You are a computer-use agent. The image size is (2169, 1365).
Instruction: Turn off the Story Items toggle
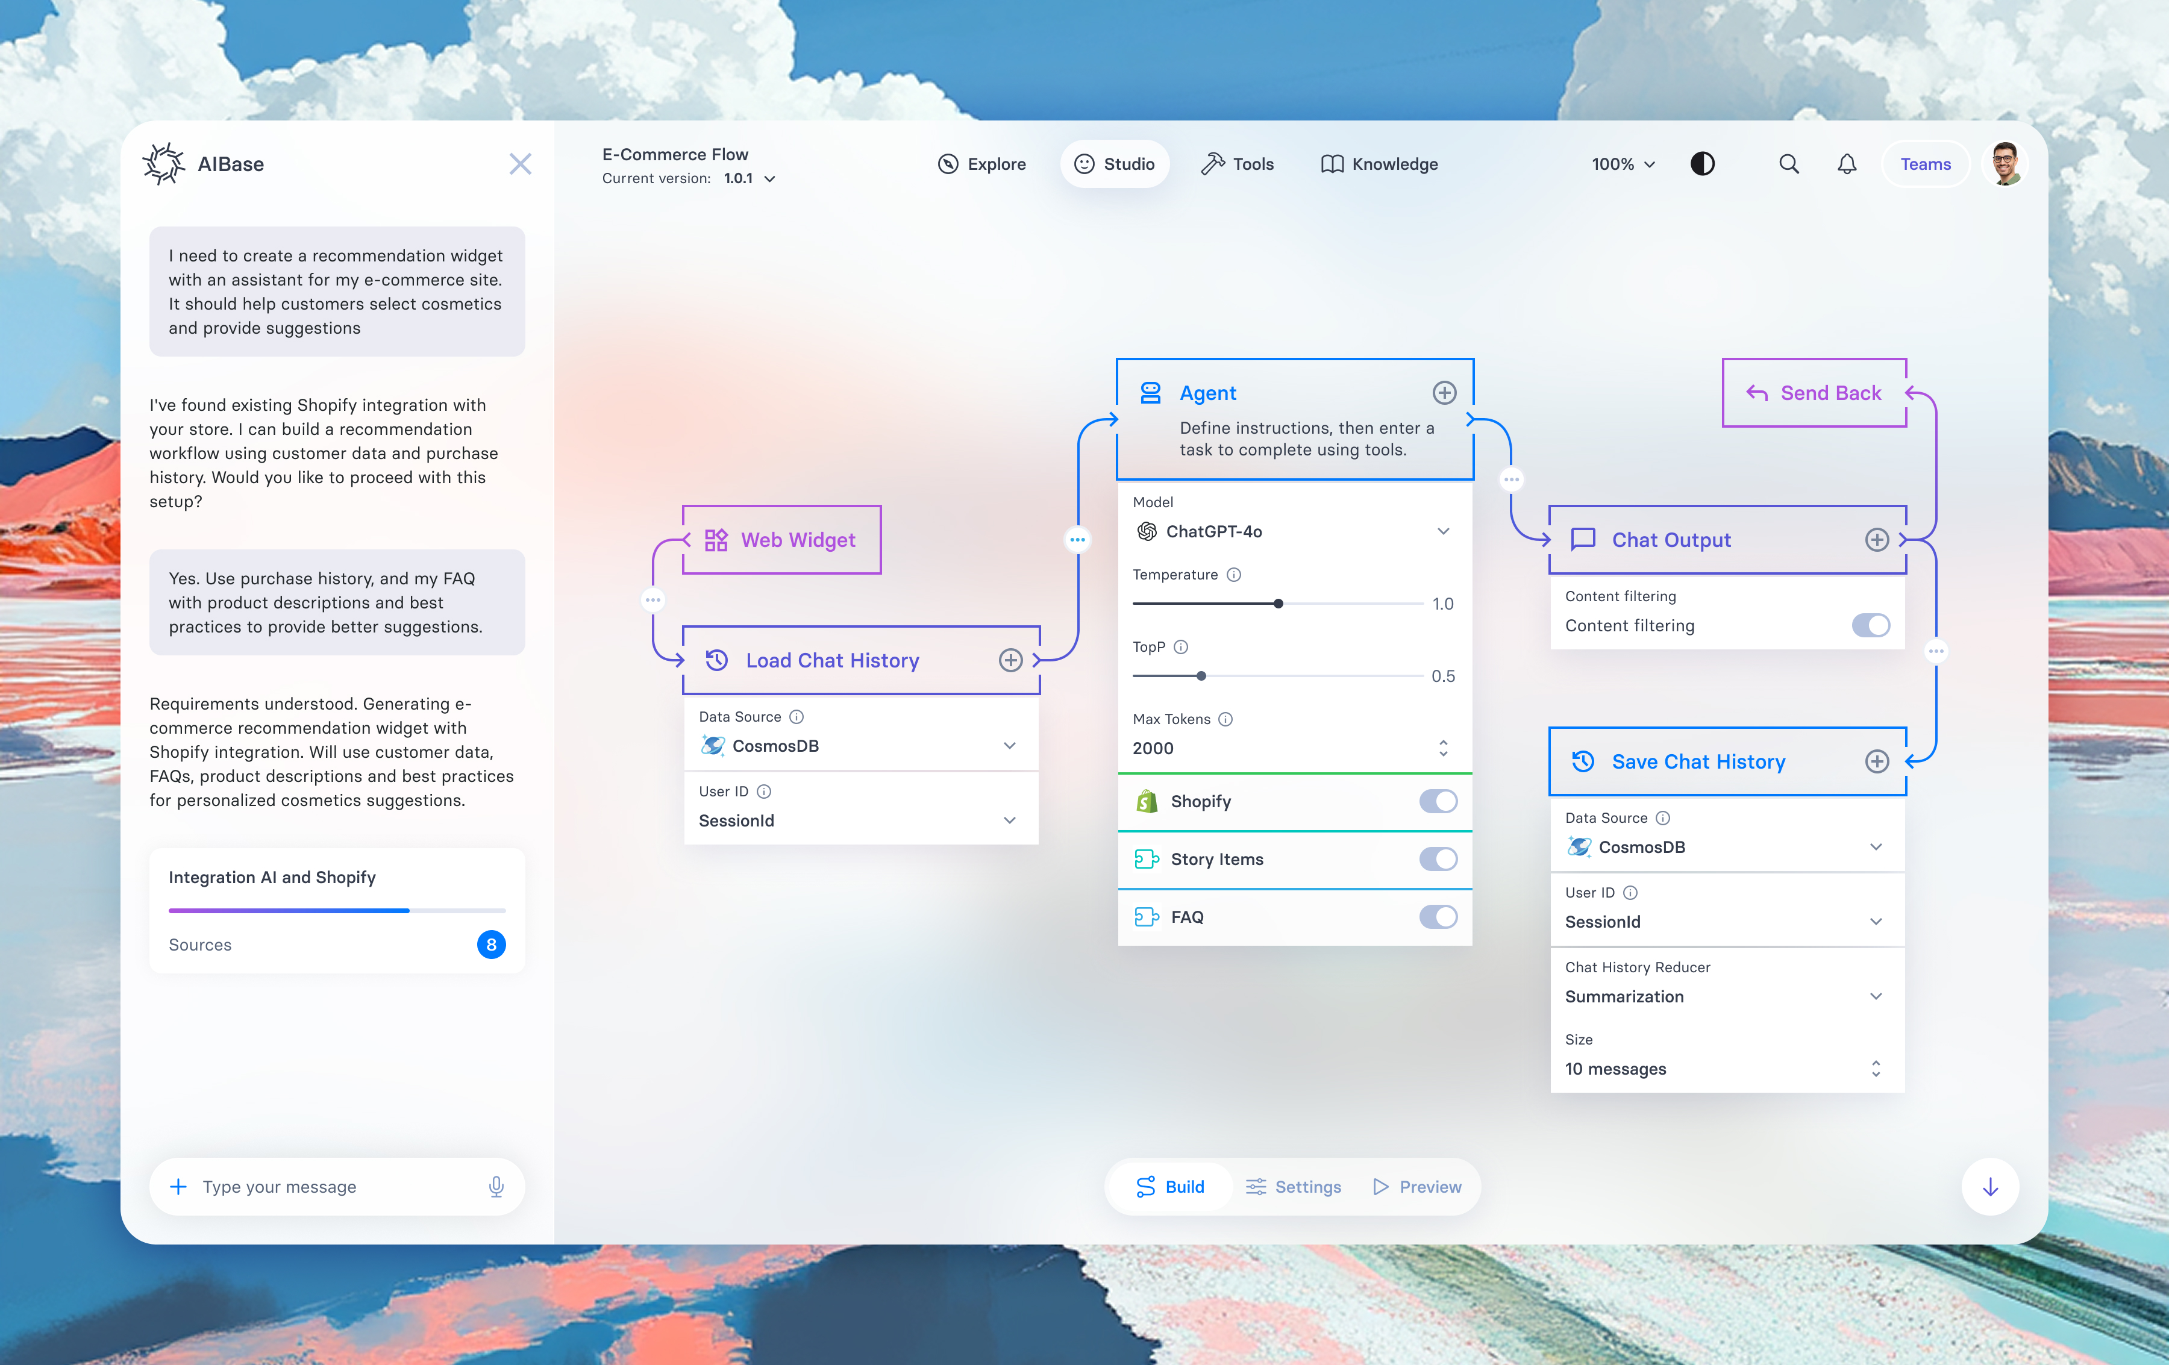point(1439,859)
